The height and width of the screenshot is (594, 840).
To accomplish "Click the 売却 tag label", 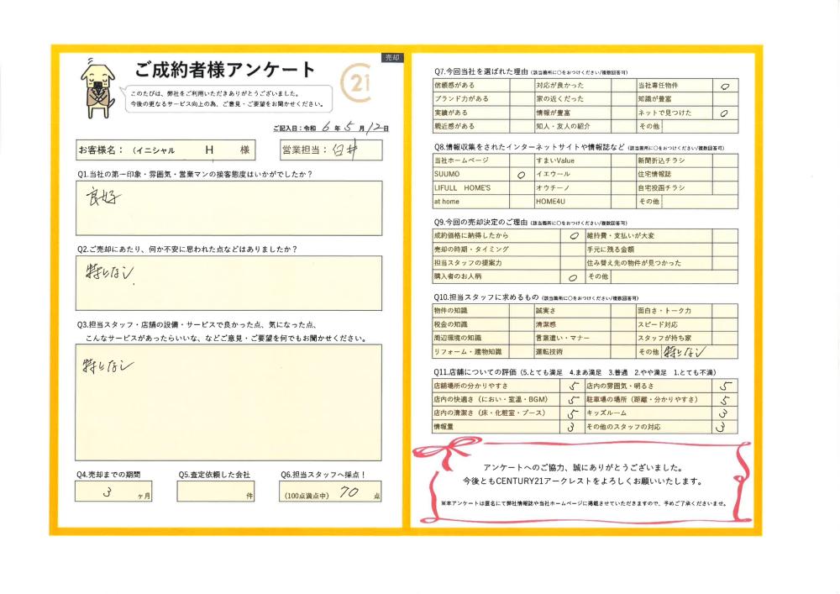I will pyautogui.click(x=392, y=58).
